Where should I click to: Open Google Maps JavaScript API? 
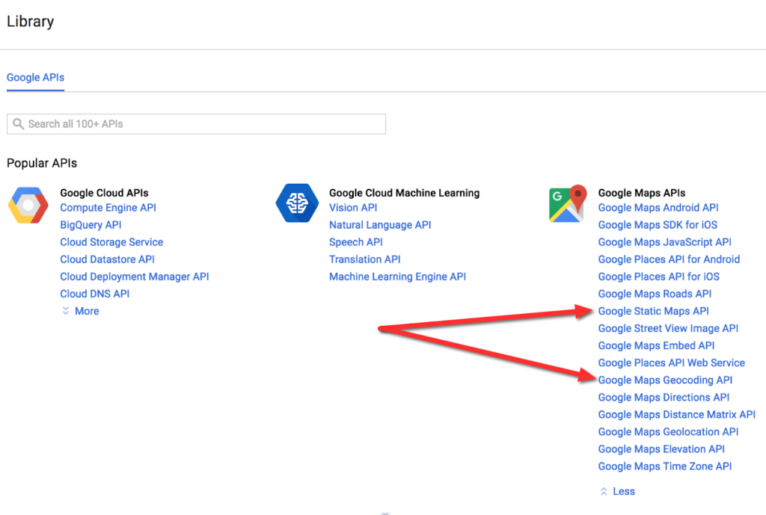[664, 242]
